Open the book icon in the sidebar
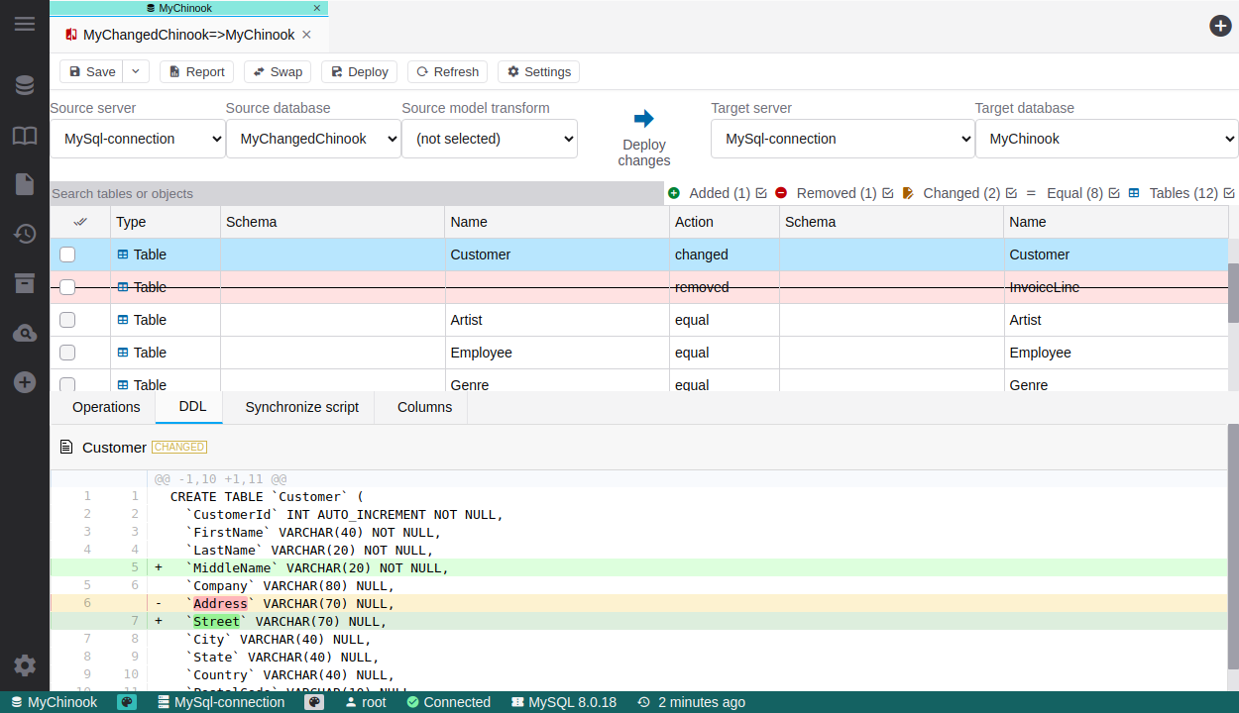Image resolution: width=1239 pixels, height=713 pixels. [x=25, y=136]
